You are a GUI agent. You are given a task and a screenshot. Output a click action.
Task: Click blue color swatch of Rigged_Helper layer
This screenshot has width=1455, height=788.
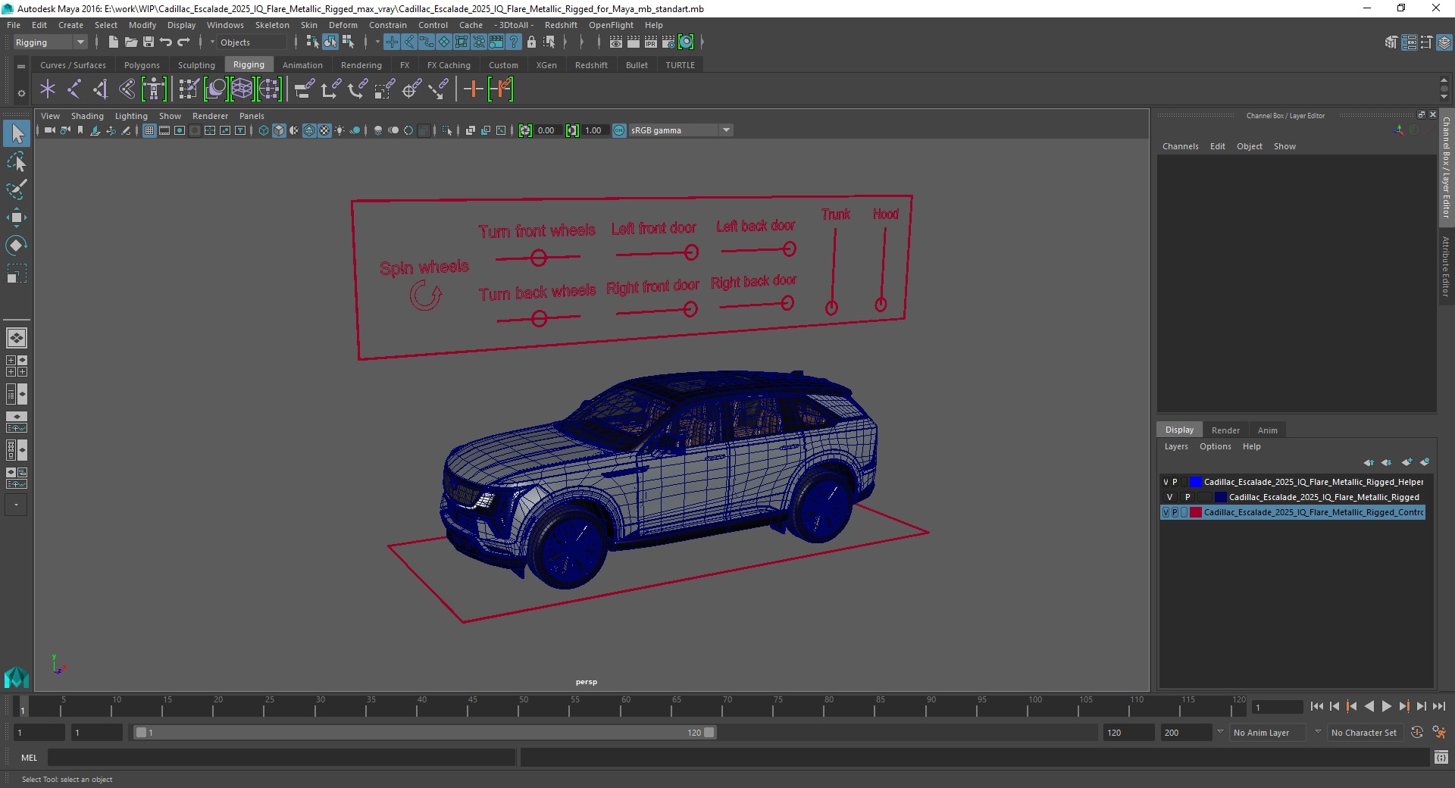pyautogui.click(x=1196, y=482)
